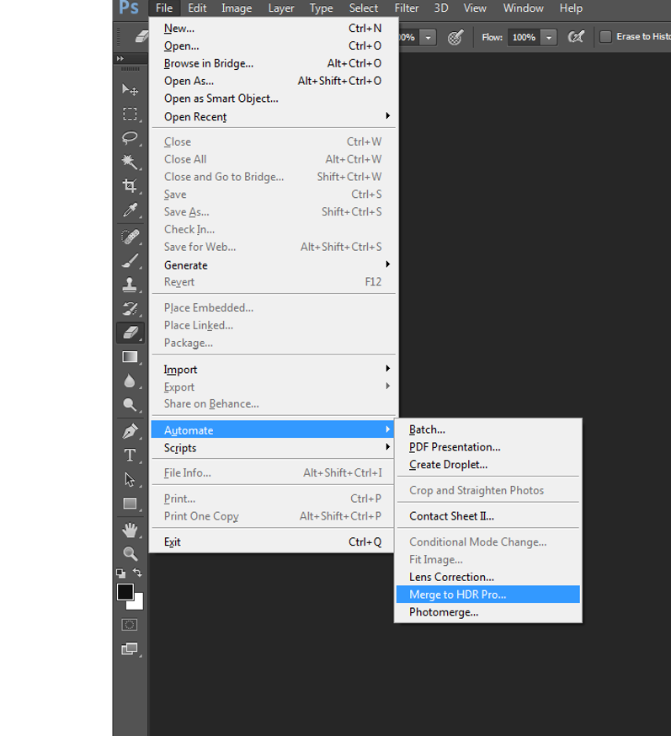Choose Open as Smart Object
This screenshot has width=671, height=736.
coord(273,98)
